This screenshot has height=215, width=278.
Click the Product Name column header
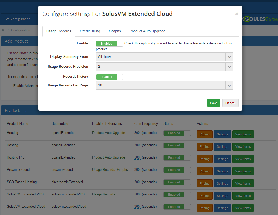(17, 123)
